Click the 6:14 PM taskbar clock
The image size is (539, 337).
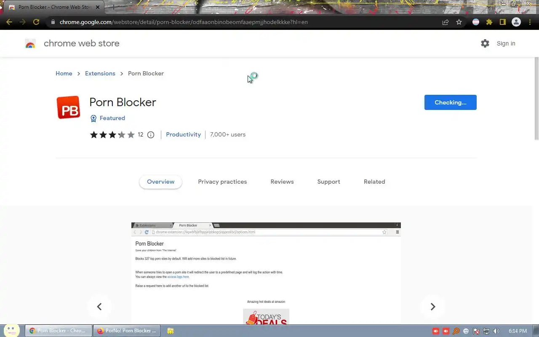click(x=518, y=331)
